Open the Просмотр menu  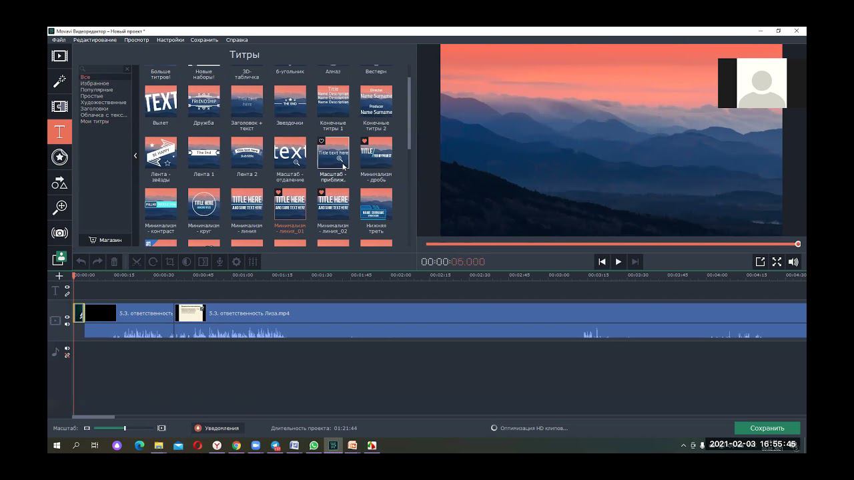pyautogui.click(x=137, y=40)
